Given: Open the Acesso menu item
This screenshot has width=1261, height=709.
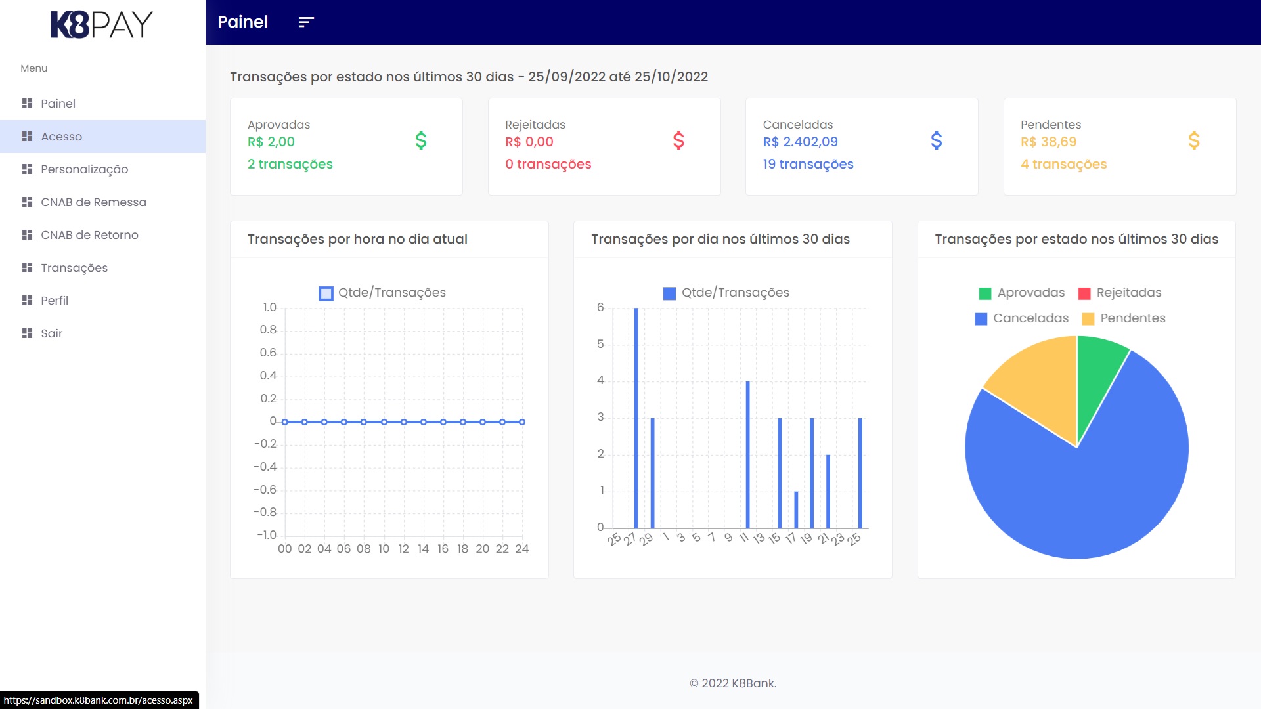Looking at the screenshot, I should 62,137.
